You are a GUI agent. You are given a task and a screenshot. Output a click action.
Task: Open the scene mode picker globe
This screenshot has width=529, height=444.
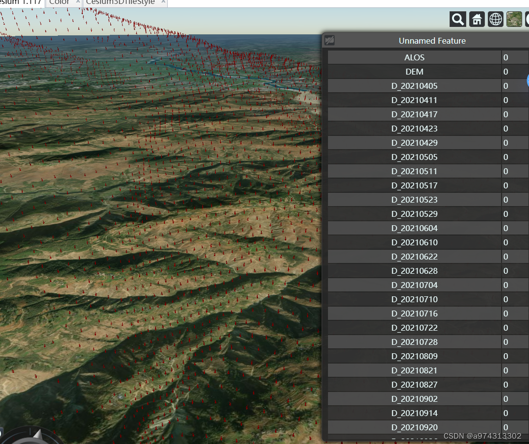(496, 19)
